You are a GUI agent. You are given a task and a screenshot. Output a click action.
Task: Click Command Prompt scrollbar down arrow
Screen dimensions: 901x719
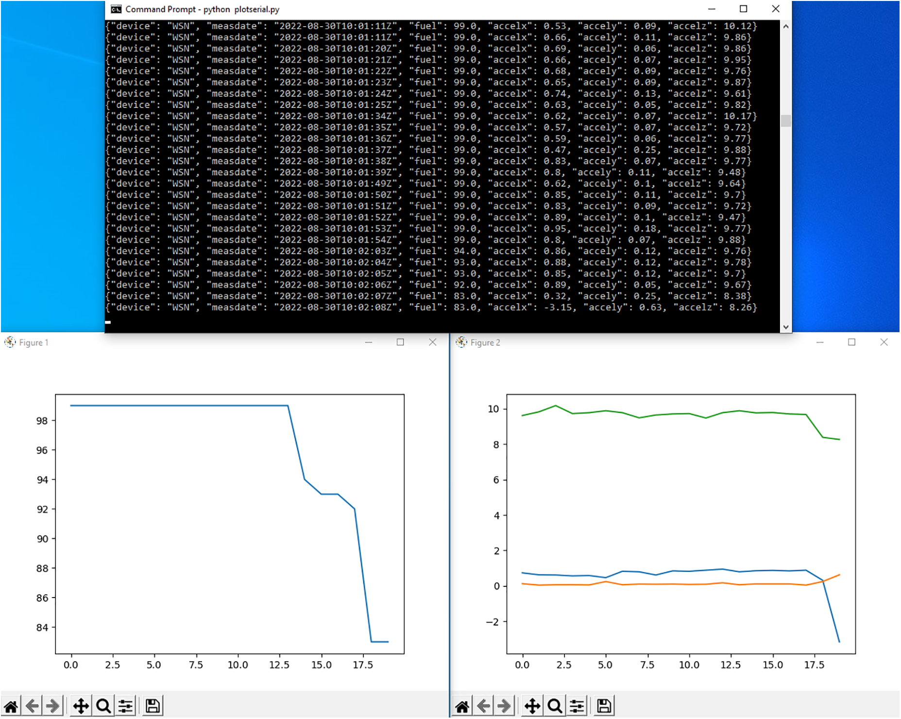point(785,327)
